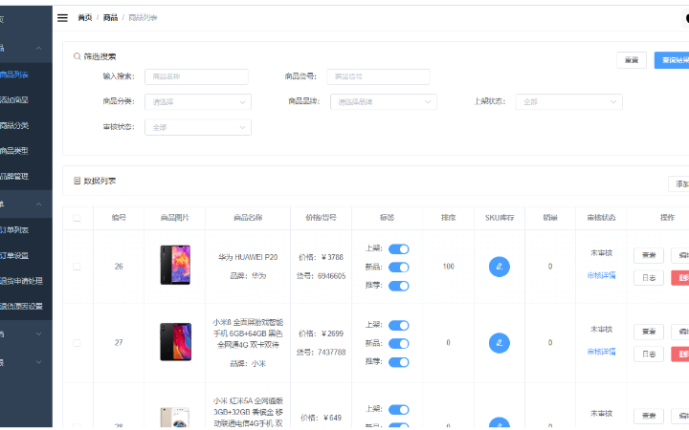Turn off 新品 switch for HUAWEI P20
Viewport: 689px width, 430px height.
398,268
